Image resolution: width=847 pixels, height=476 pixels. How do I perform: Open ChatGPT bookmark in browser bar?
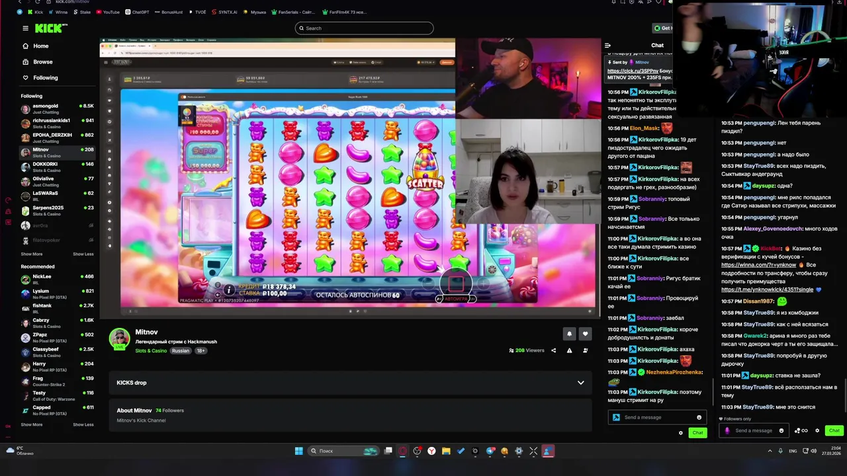click(x=137, y=12)
